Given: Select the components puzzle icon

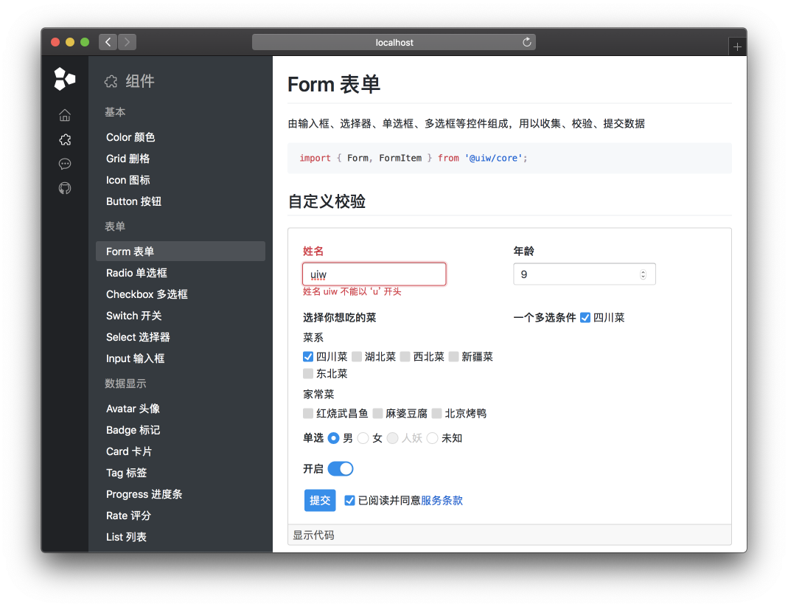Looking at the screenshot, I should point(65,139).
